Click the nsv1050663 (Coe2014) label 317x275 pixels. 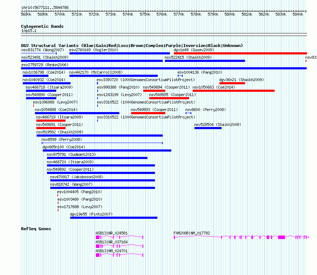tap(214, 87)
